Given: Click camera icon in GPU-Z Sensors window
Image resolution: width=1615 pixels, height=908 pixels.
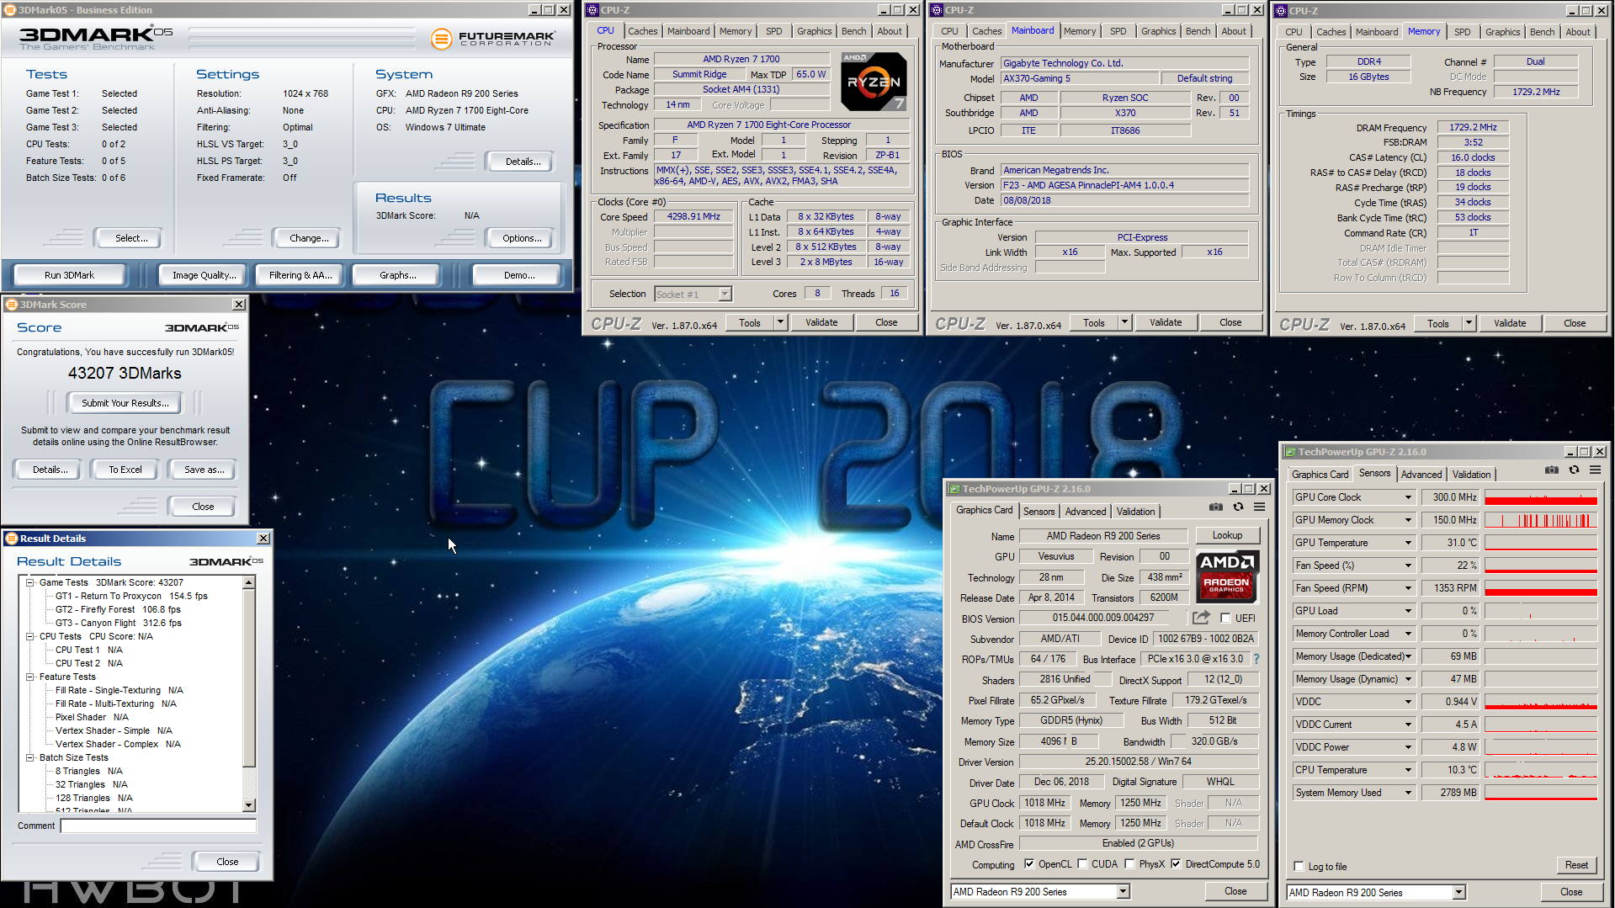Looking at the screenshot, I should 1552,470.
